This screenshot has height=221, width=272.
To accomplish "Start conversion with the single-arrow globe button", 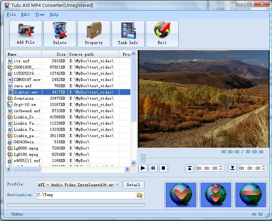I will (181, 195).
